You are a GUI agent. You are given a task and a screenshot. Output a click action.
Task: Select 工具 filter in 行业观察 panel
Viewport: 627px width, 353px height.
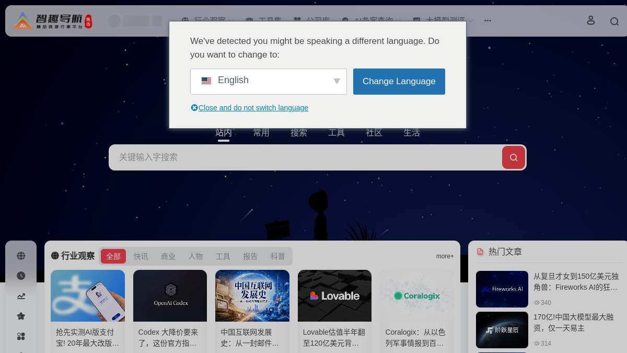223,256
